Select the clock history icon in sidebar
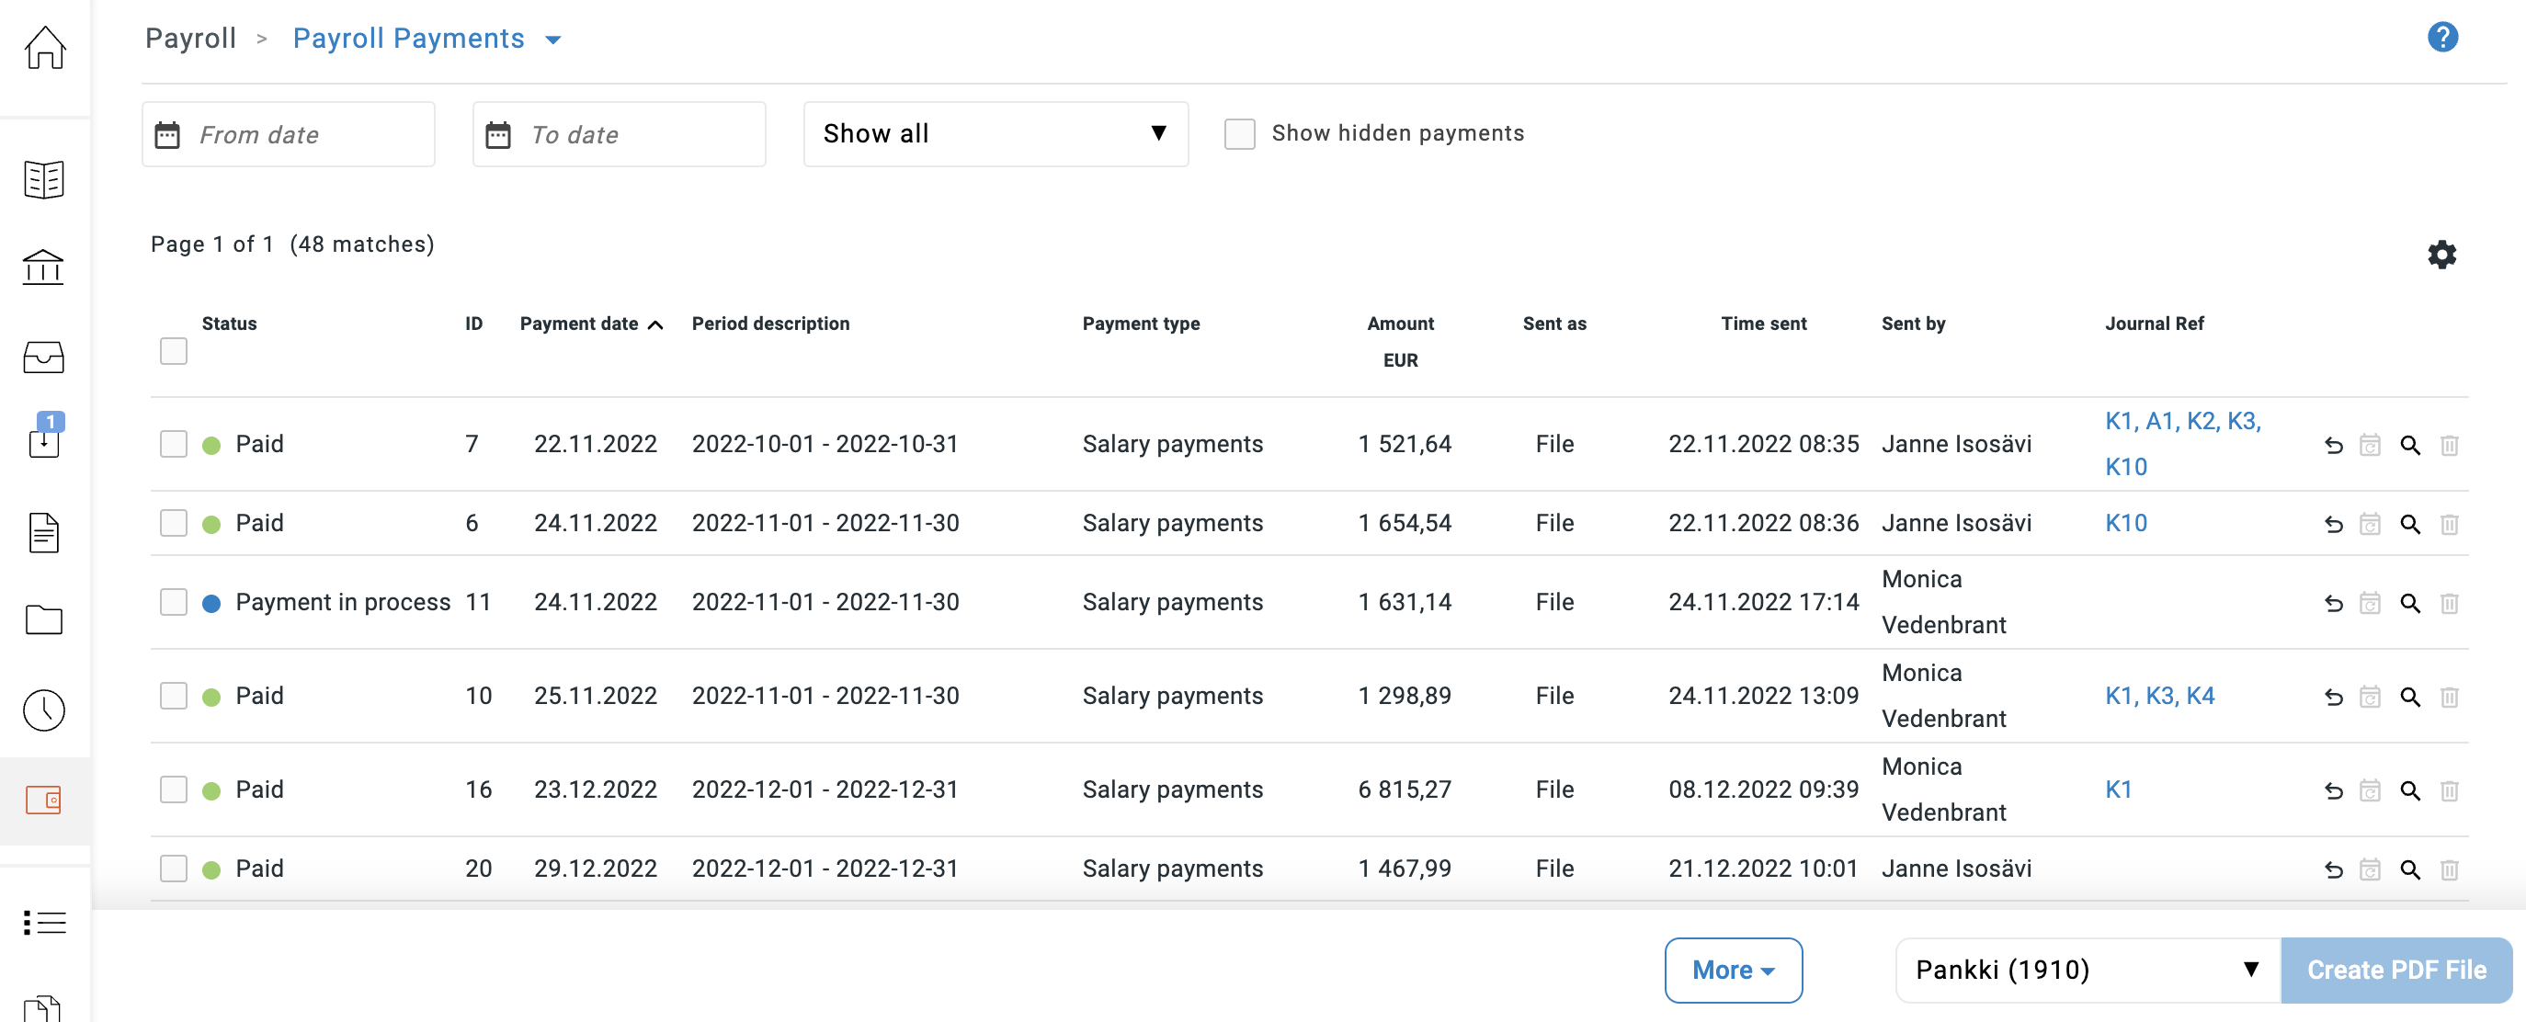The image size is (2526, 1022). pos(45,710)
